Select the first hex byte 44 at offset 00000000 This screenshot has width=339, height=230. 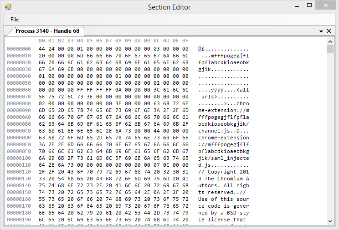41,49
